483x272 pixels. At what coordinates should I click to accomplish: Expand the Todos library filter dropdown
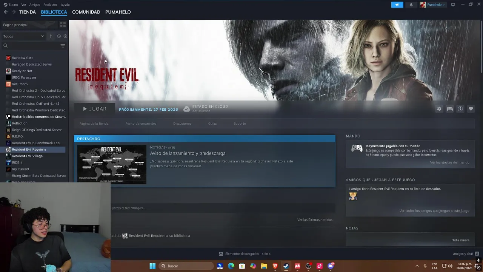pyautogui.click(x=23, y=36)
